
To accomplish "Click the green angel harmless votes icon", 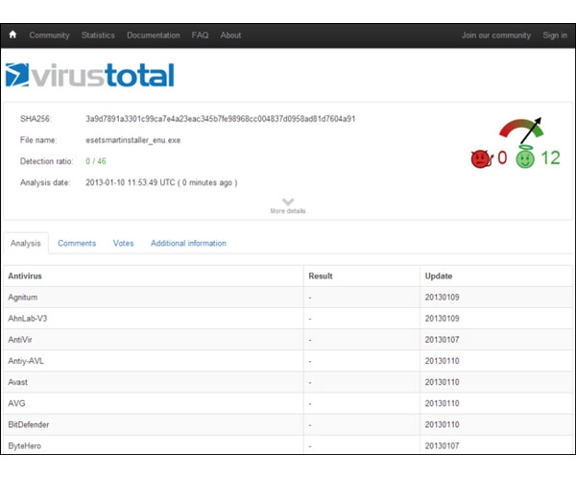I will click(x=525, y=157).
